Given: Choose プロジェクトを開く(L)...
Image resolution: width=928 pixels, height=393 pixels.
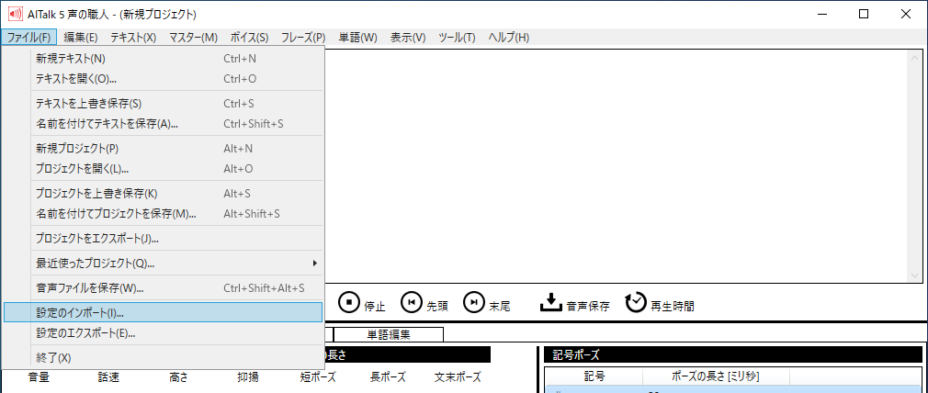Looking at the screenshot, I should point(163,169).
